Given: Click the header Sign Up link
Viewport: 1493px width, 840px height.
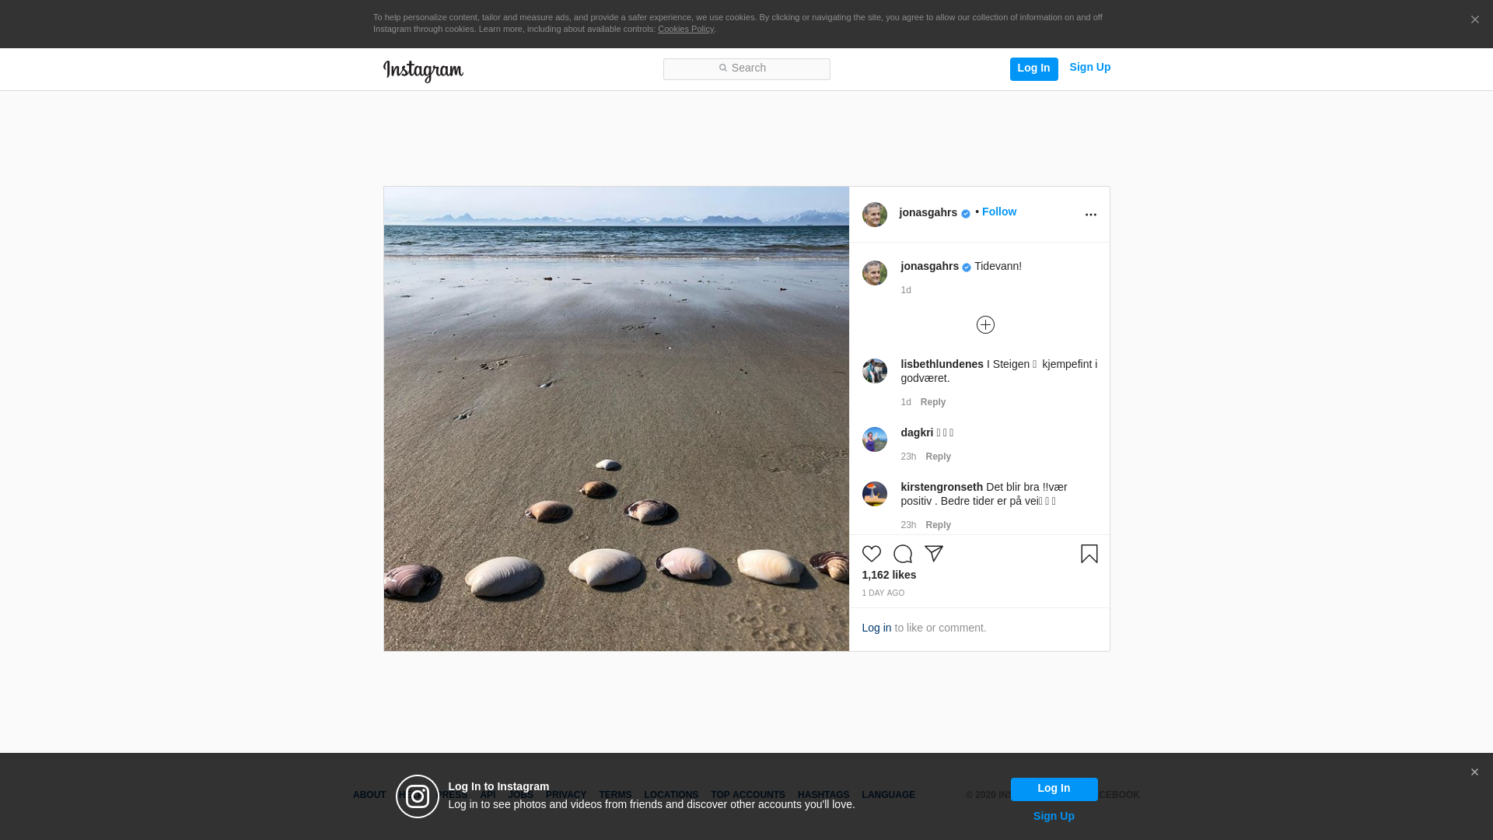Looking at the screenshot, I should point(1090,68).
